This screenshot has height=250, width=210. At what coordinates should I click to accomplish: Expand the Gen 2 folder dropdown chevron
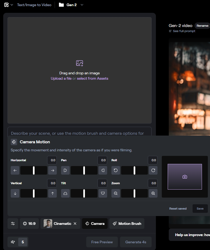pos(82,5)
